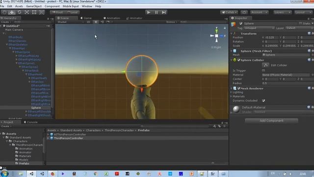Open scene effects image icon
314x177 pixels.
(x=108, y=22)
